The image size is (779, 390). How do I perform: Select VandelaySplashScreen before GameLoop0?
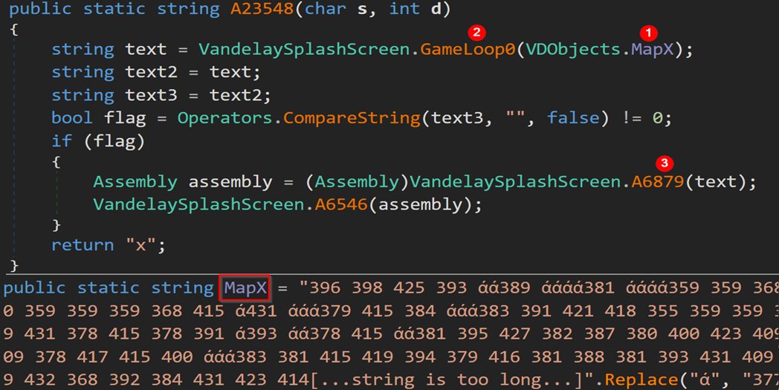click(x=304, y=49)
